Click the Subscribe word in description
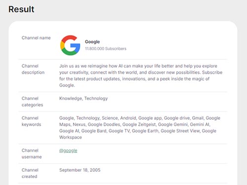Image resolution: width=247 pixels, height=185 pixels. (212, 72)
